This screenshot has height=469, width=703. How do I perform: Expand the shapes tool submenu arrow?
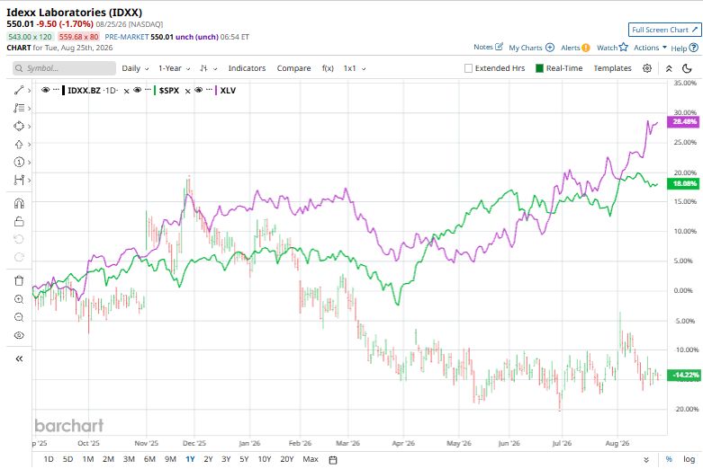coord(29,126)
